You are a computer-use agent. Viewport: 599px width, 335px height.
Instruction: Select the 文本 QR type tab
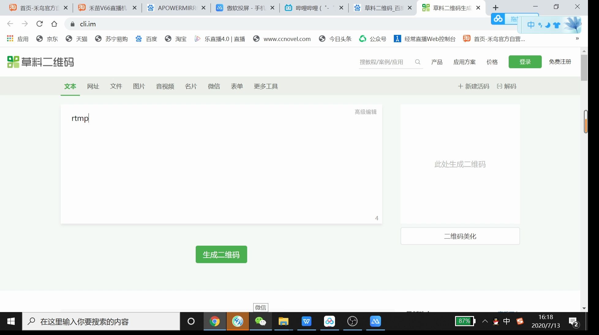tap(70, 86)
